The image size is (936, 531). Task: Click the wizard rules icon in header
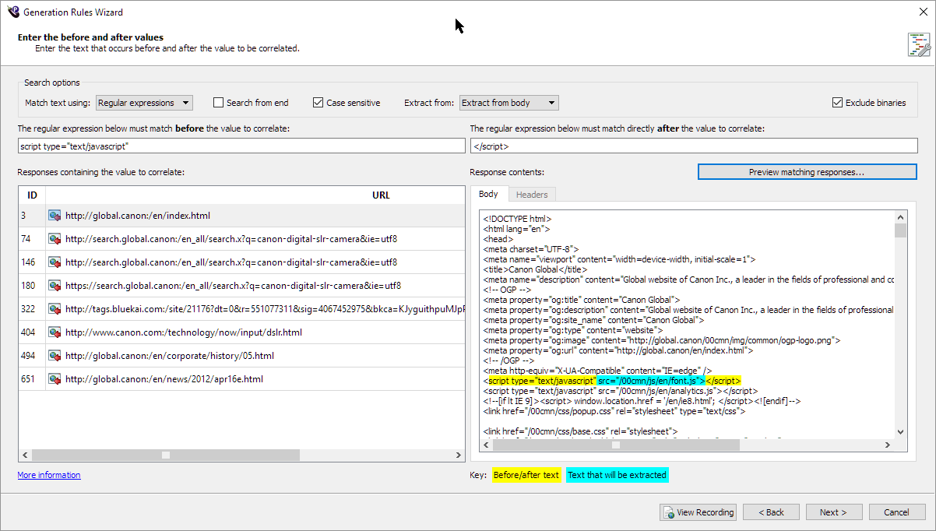point(919,45)
